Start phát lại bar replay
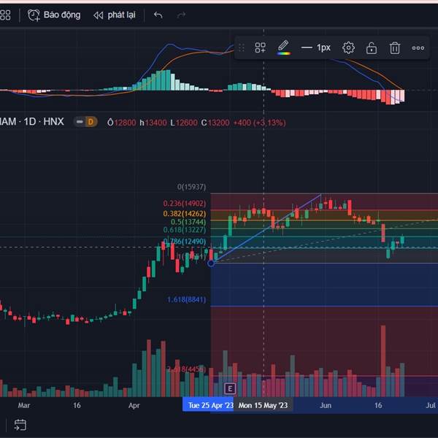 tap(115, 15)
